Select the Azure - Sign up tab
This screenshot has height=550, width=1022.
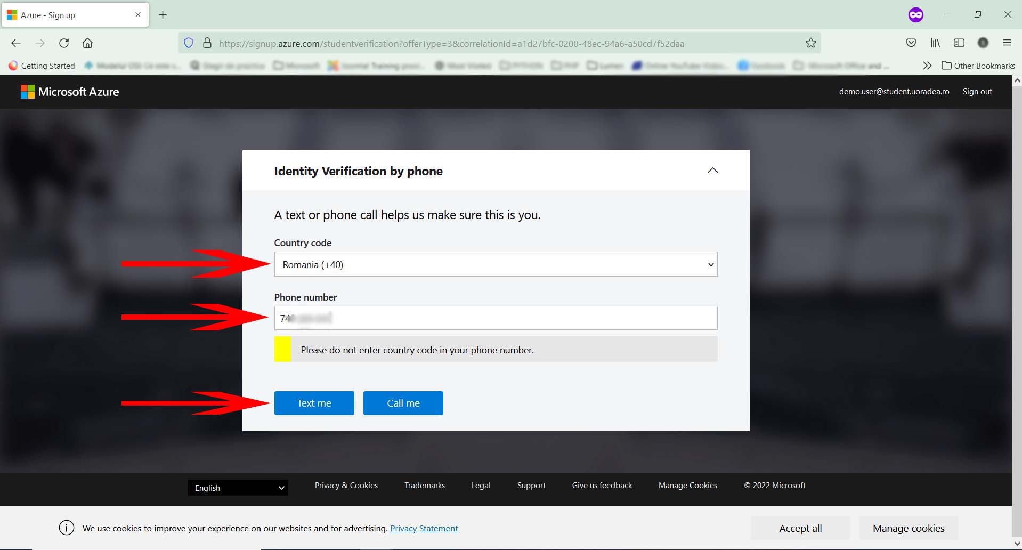(x=75, y=15)
